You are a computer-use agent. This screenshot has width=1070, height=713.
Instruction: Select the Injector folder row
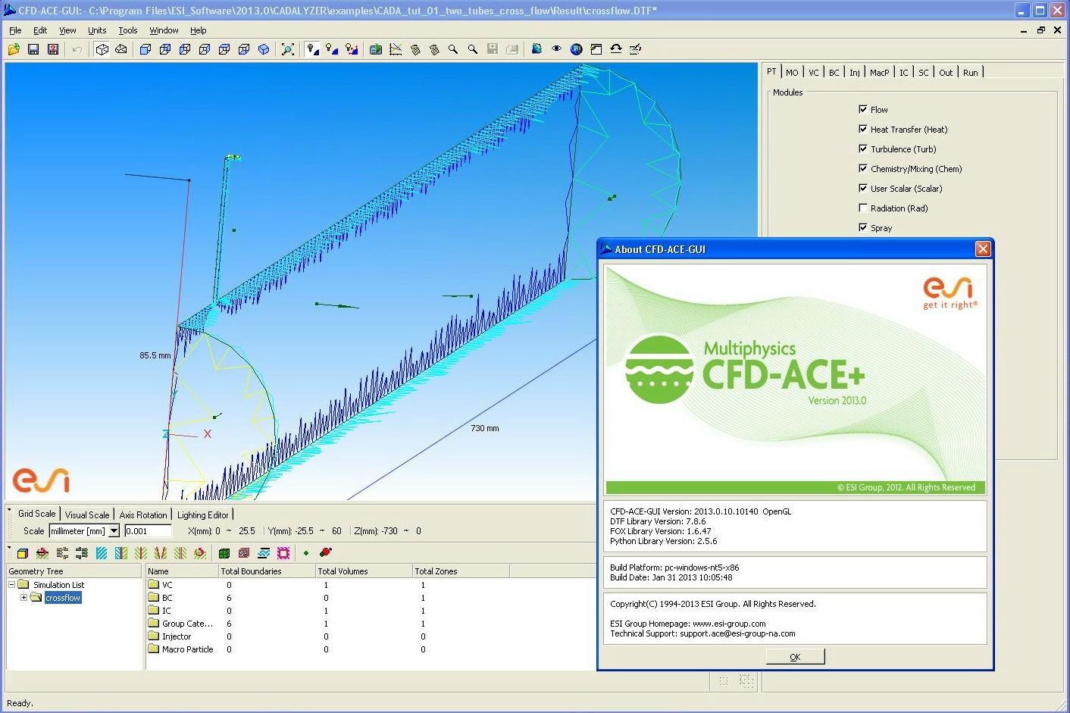[170, 636]
